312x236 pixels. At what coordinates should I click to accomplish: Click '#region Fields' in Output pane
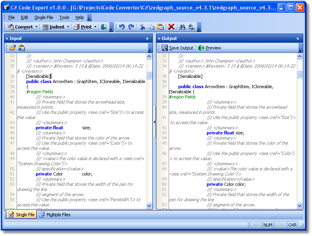(182, 97)
